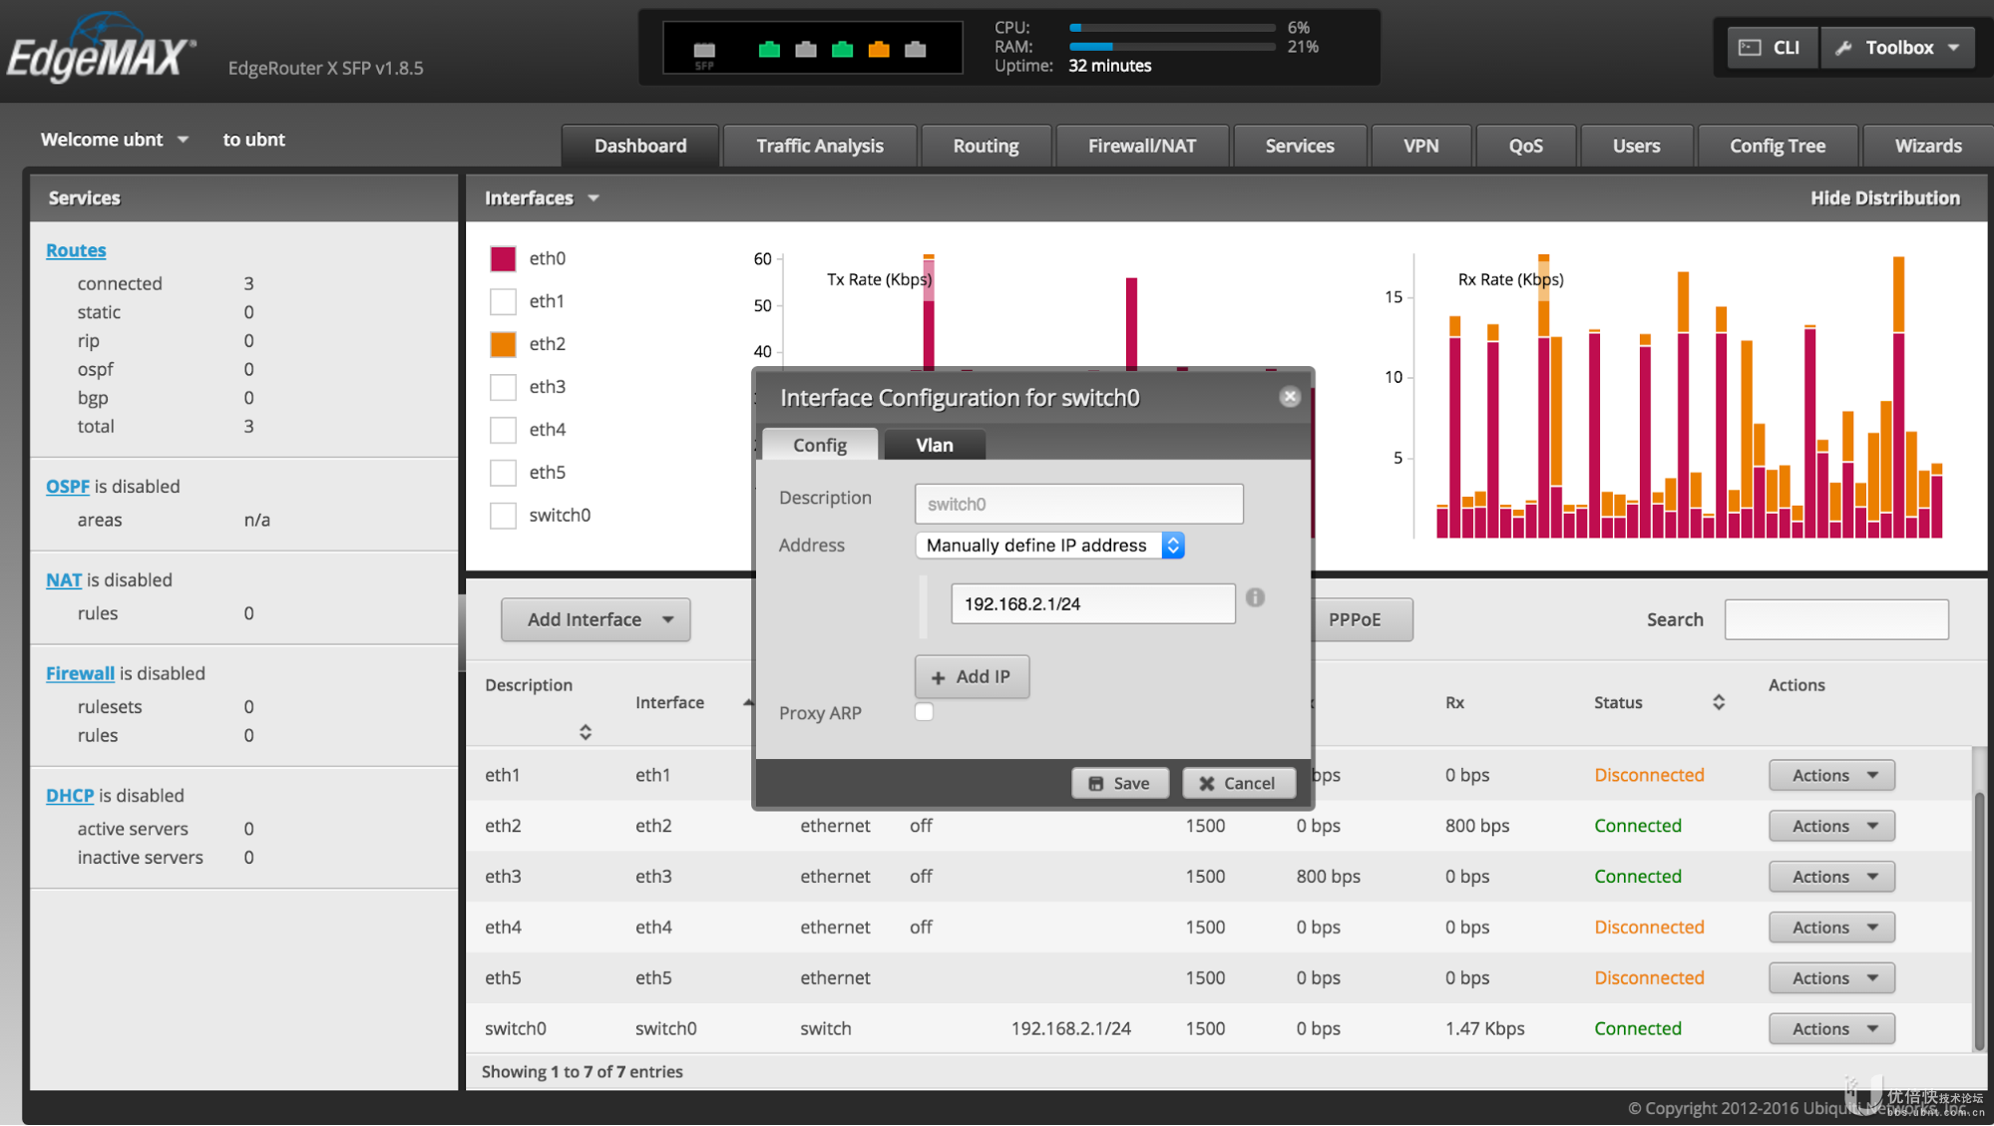The image size is (1994, 1126).
Task: Open the Wizards tab
Action: coord(1927,146)
